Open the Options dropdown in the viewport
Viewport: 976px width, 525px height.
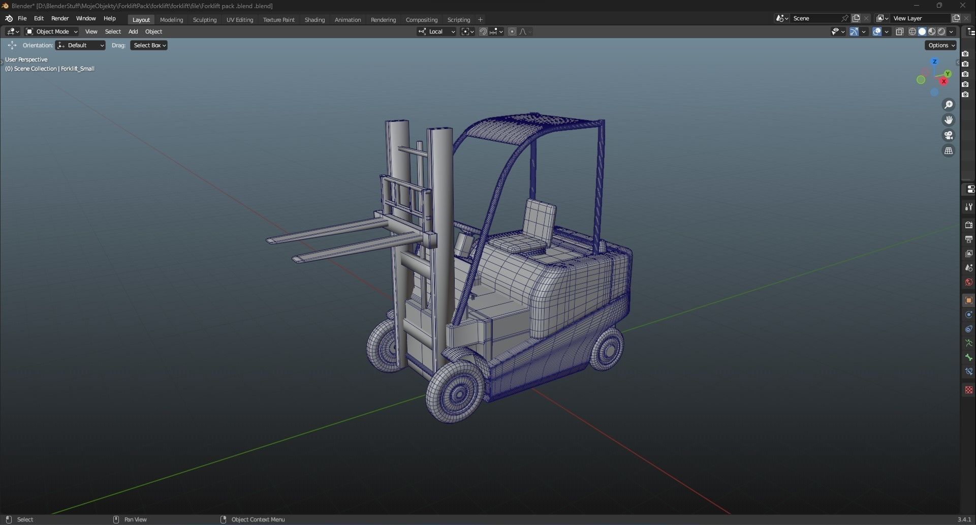pos(941,45)
